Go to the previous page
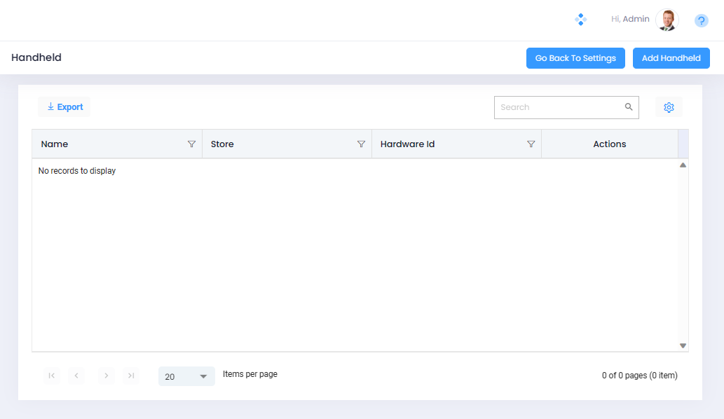The width and height of the screenshot is (724, 419). click(77, 376)
